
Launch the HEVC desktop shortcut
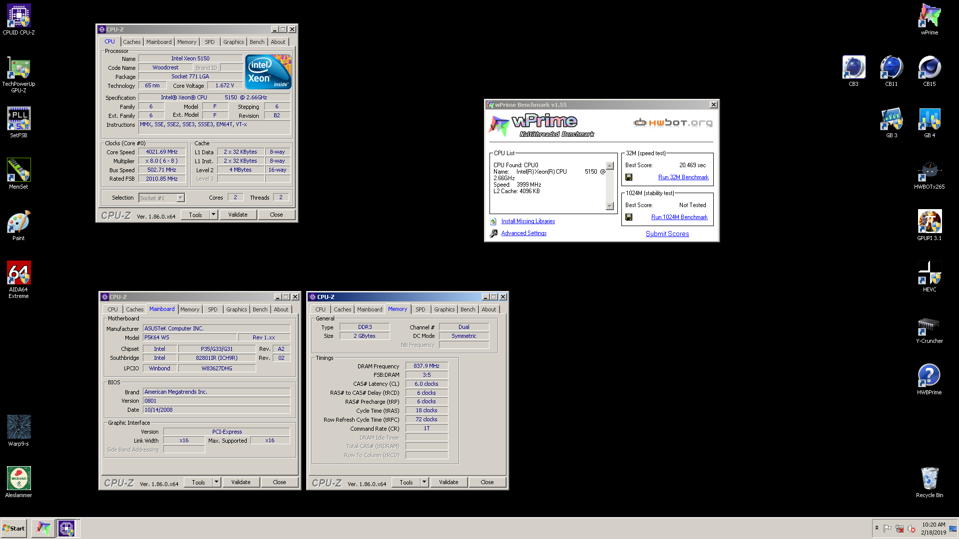(x=930, y=276)
